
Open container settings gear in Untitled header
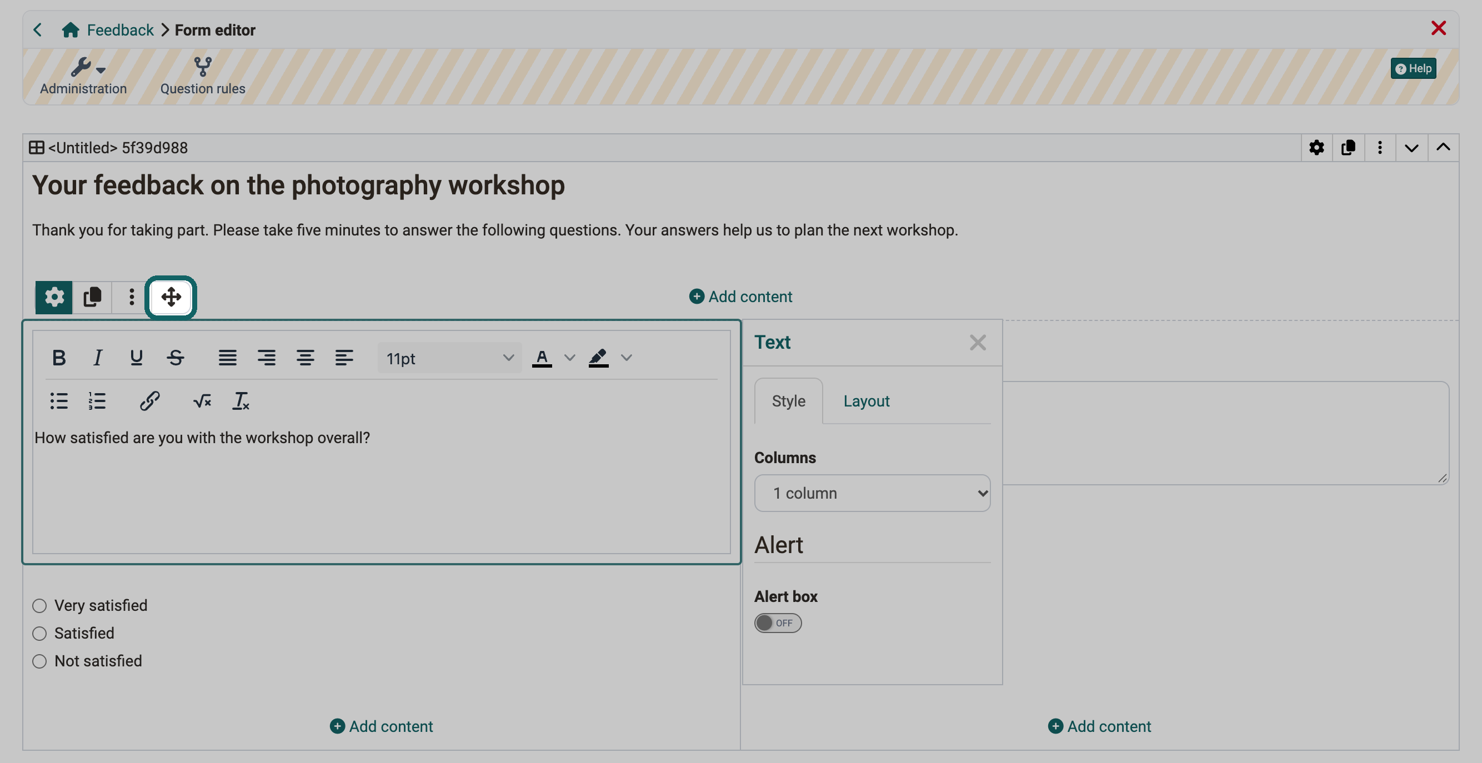1316,148
